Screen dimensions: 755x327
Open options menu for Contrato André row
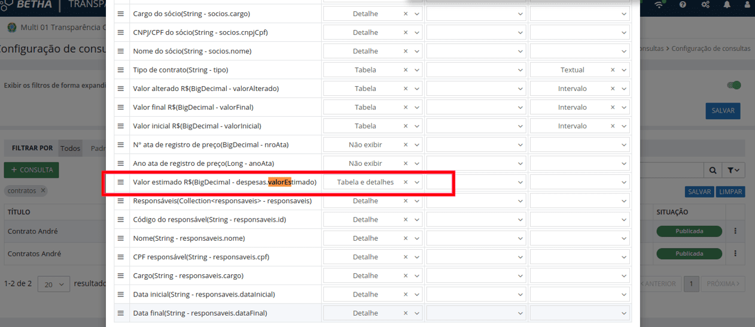735,231
